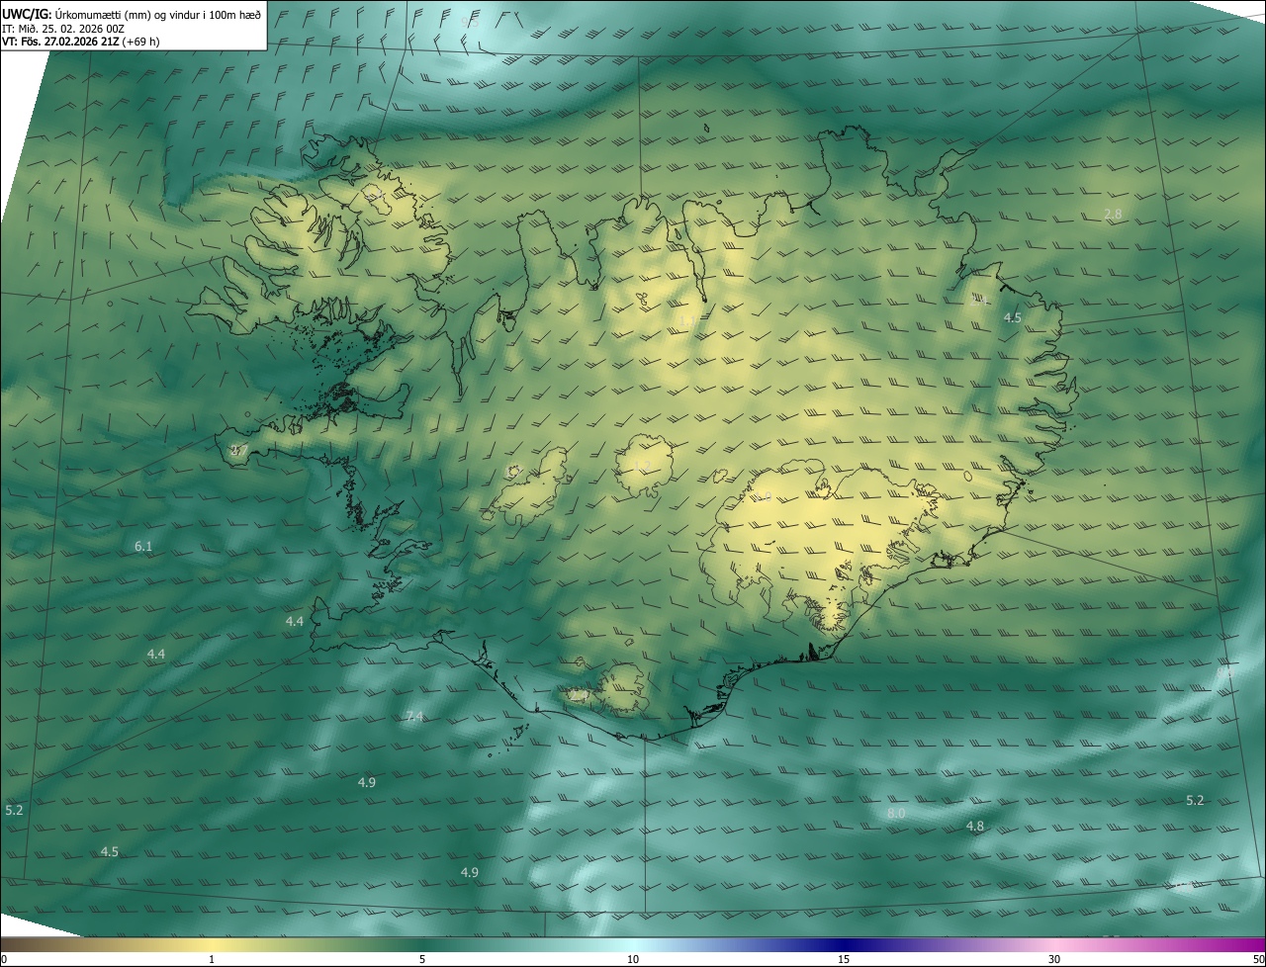The image size is (1266, 967).
Task: Click the '15' tick label on the color scale
Action: coord(844,960)
